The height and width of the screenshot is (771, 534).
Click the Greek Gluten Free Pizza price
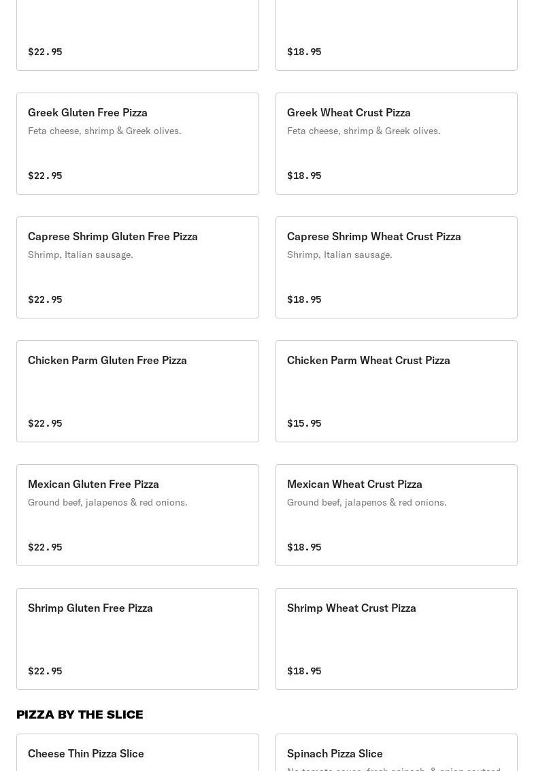point(45,176)
